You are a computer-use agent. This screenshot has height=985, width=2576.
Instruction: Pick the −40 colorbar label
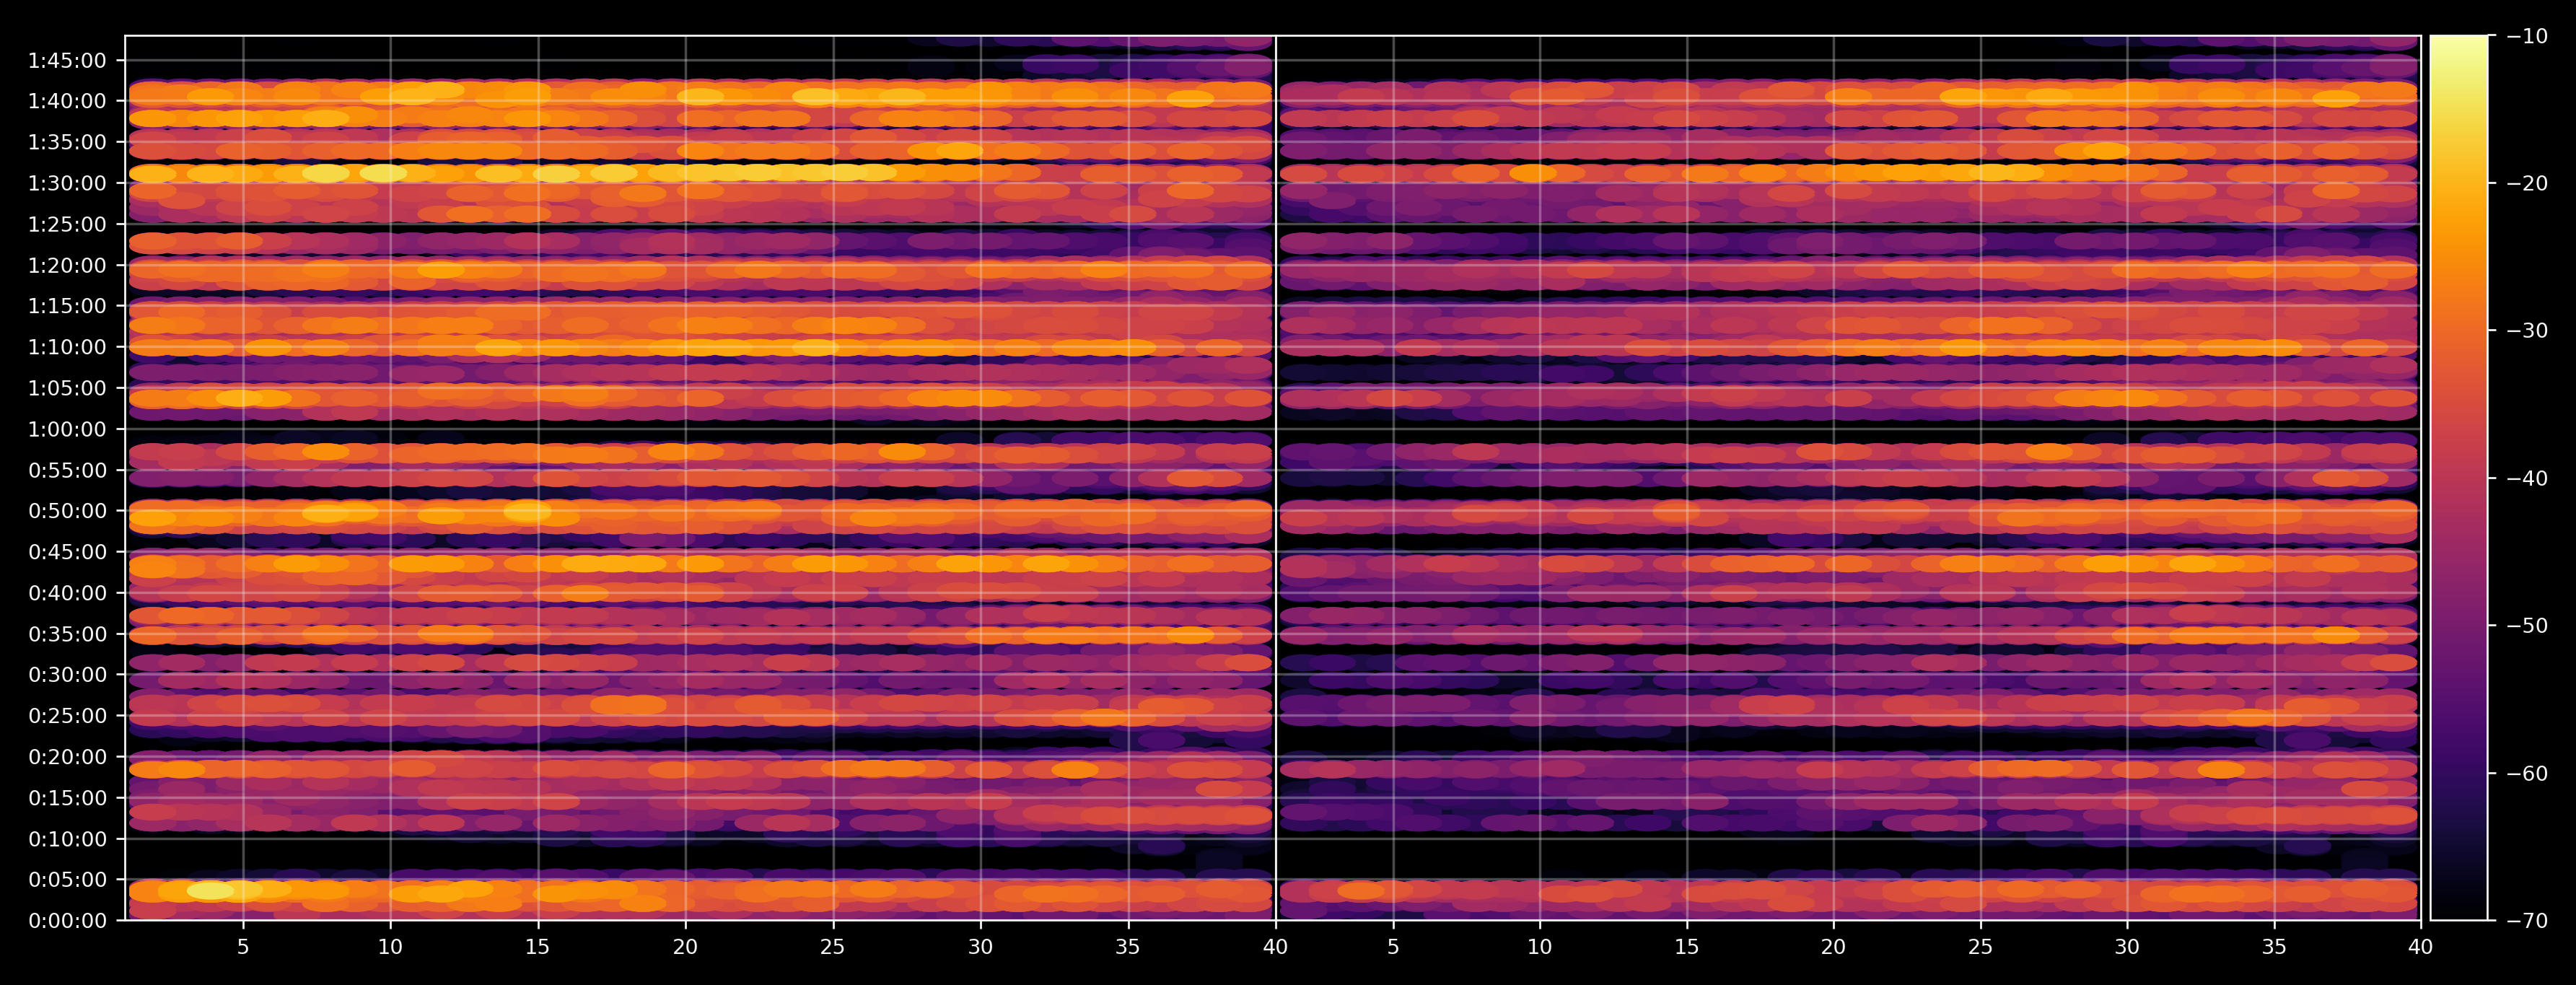[2527, 478]
